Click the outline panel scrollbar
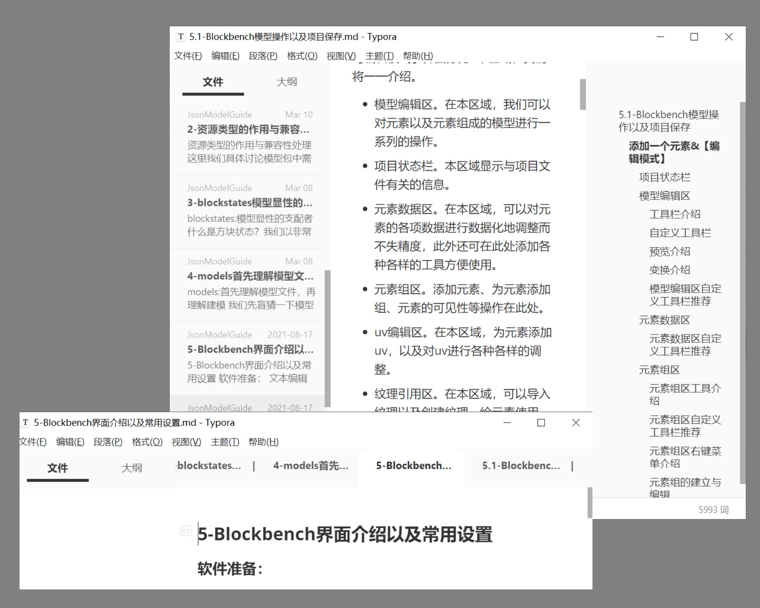Screen dimensions: 760x608 click(743, 293)
